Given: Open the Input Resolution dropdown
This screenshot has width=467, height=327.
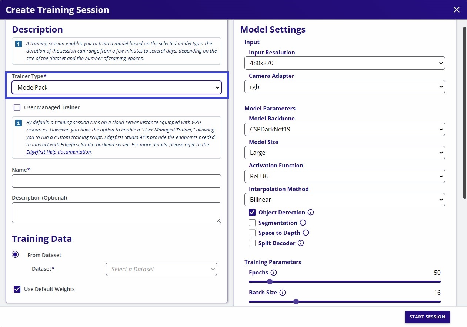Looking at the screenshot, I should click(x=344, y=63).
